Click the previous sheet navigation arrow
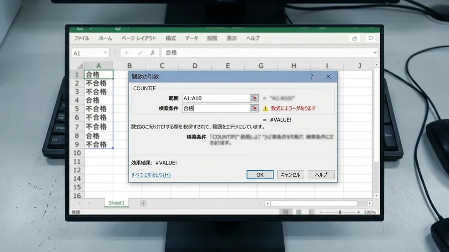449x252 pixels. 79,203
